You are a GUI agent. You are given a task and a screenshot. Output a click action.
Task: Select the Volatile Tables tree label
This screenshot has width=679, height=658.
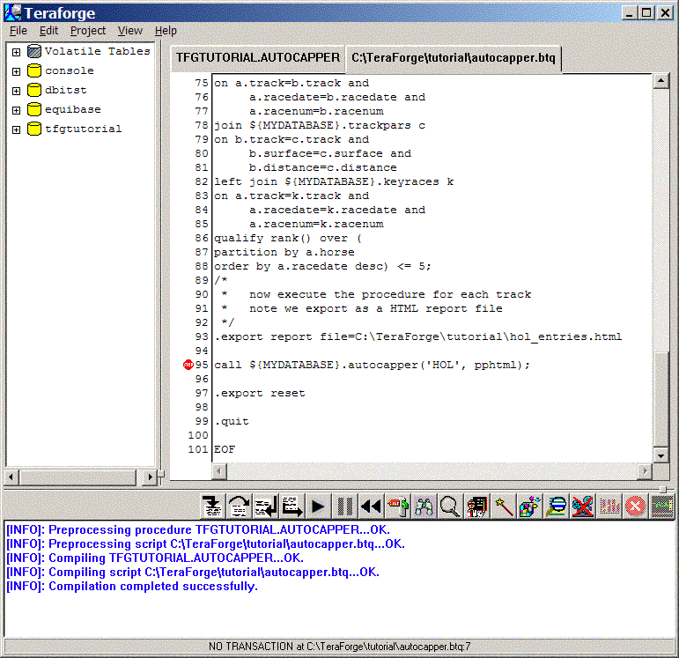98,51
